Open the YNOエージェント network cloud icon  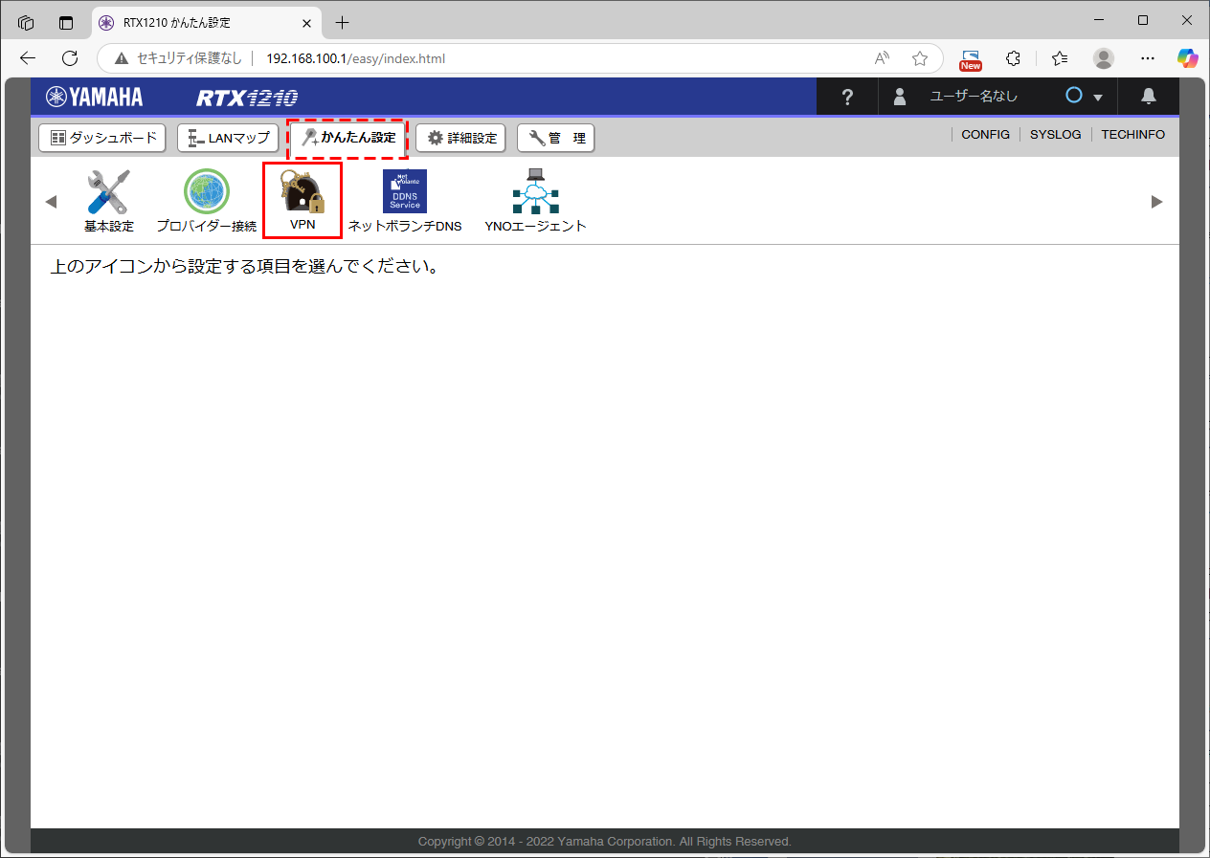pos(535,201)
